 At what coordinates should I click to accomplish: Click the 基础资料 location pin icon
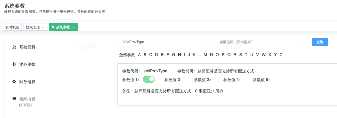coord(14,47)
